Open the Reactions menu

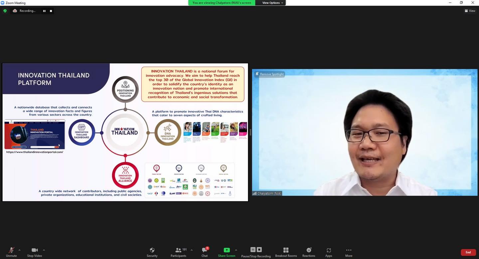[309, 252]
